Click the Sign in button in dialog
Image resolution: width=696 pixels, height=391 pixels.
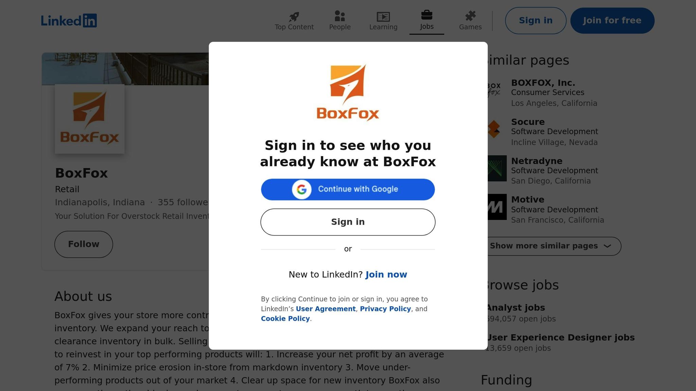(348, 222)
